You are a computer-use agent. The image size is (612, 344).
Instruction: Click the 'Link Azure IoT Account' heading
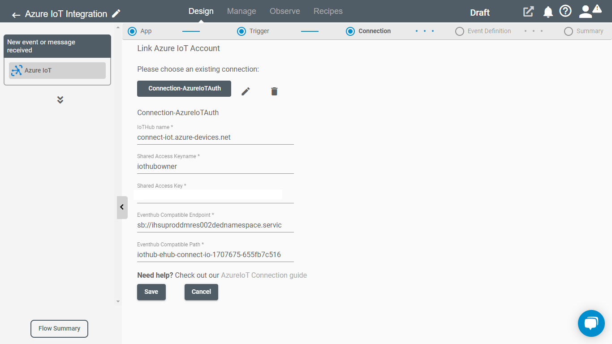179,48
